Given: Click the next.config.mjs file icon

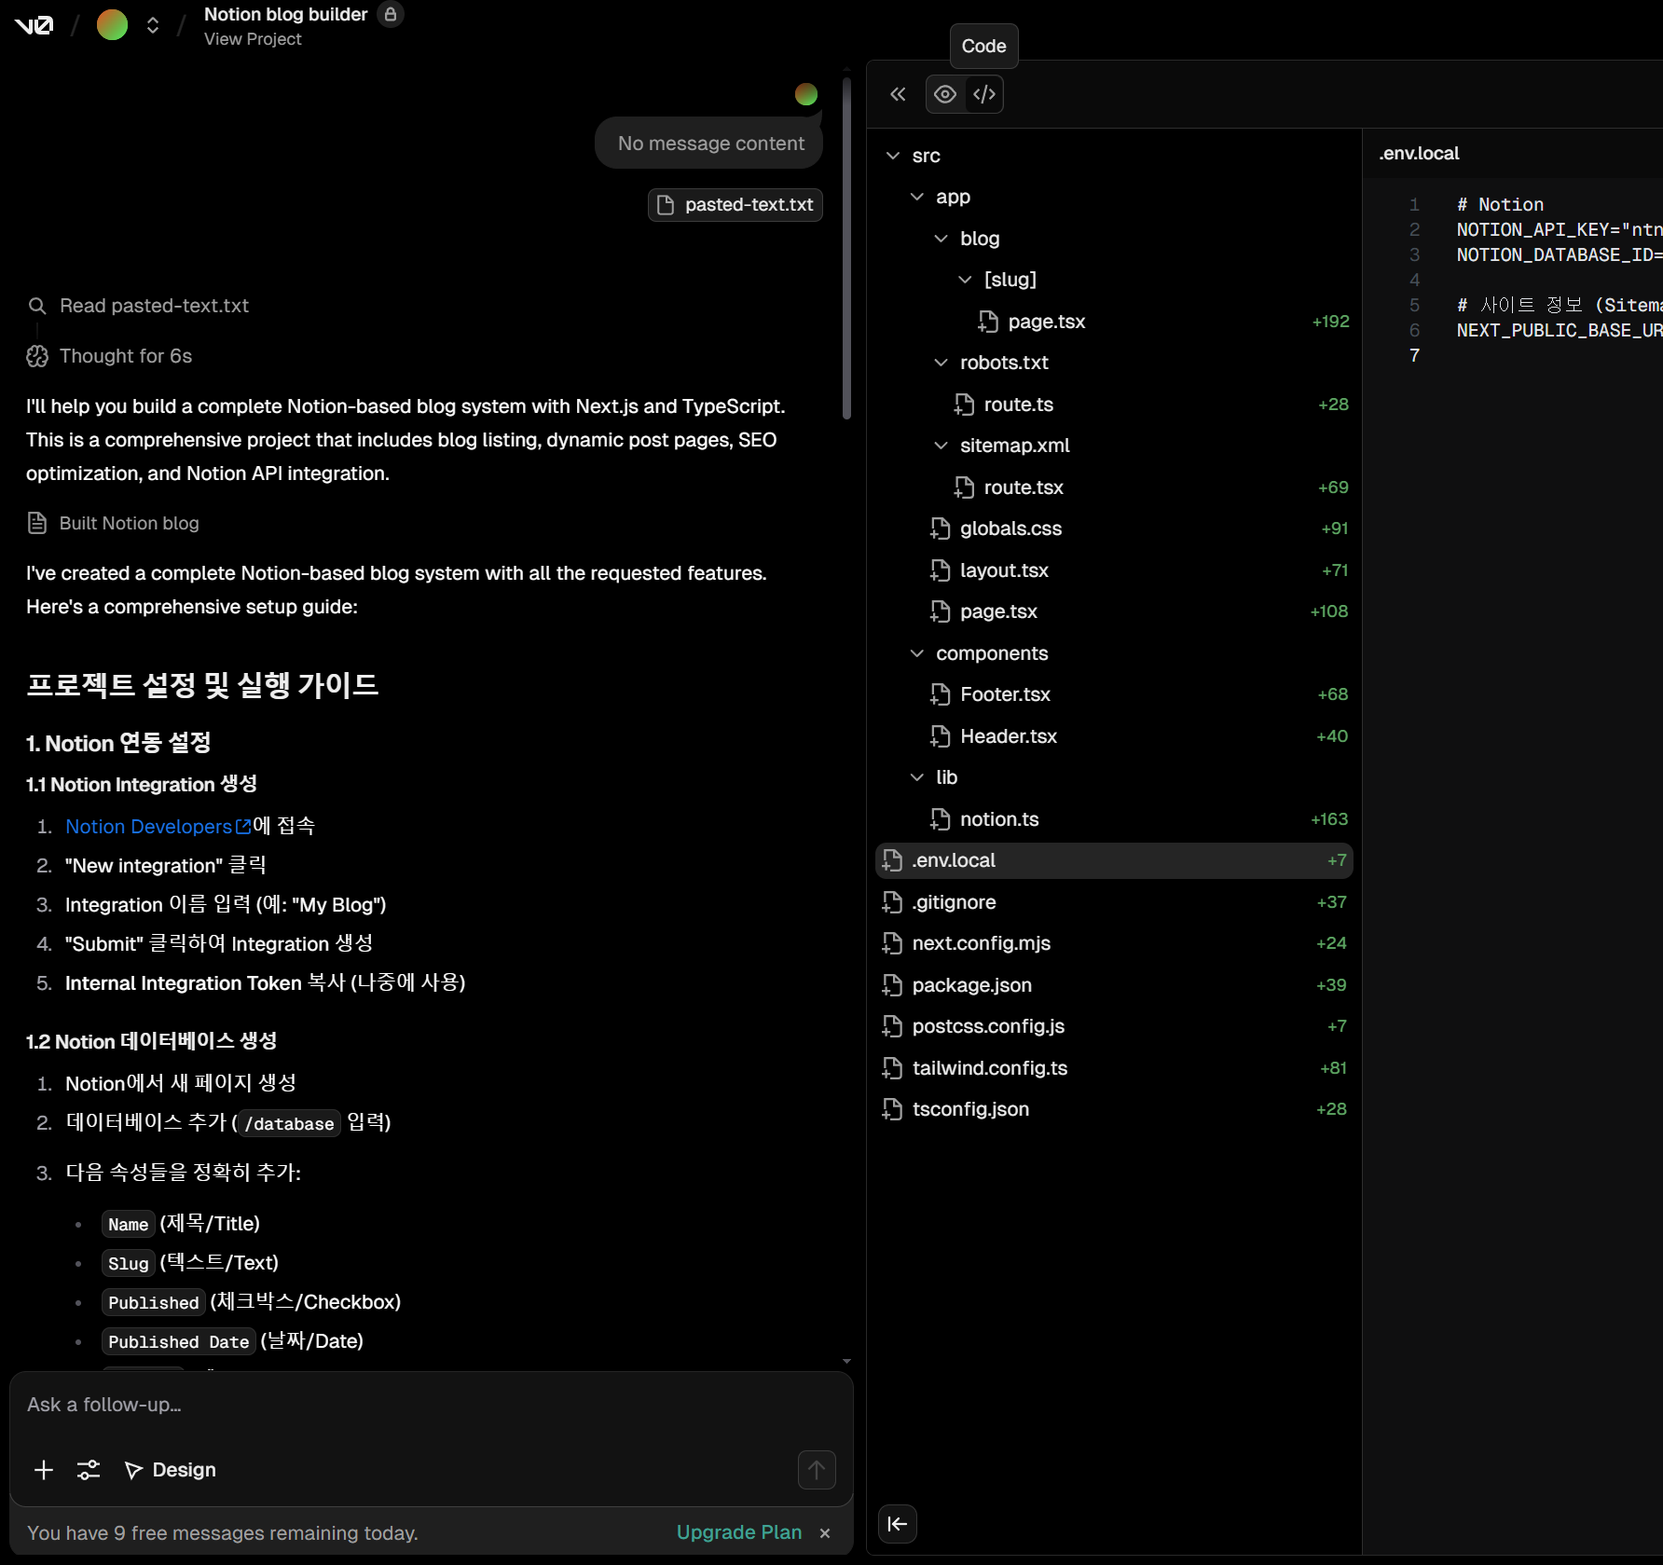Looking at the screenshot, I should (x=892, y=943).
